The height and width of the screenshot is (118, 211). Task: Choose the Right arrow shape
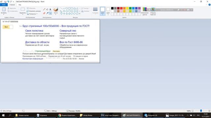tap(72, 11)
